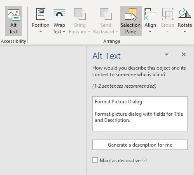Image resolution: width=194 pixels, height=175 pixels.
Task: Click the 'Alt Text' pane heading
Action: [x=107, y=56]
